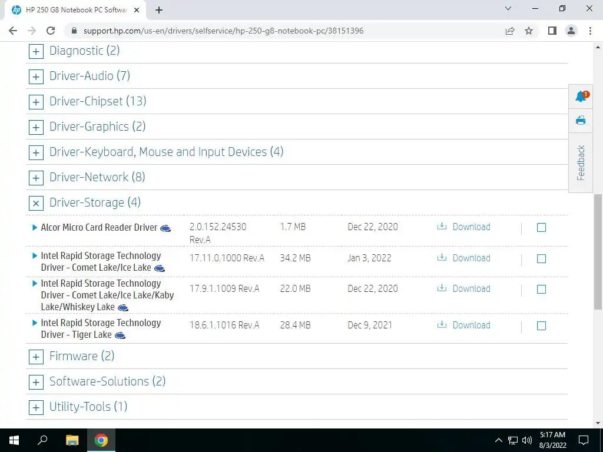Open File Explorer from taskbar
The width and height of the screenshot is (603, 452).
click(72, 440)
